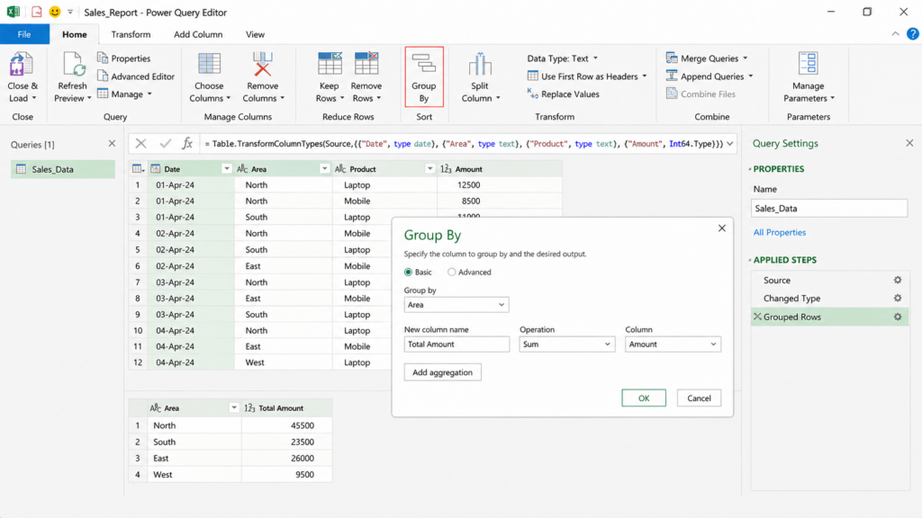Click the Date column type icon

coord(155,168)
